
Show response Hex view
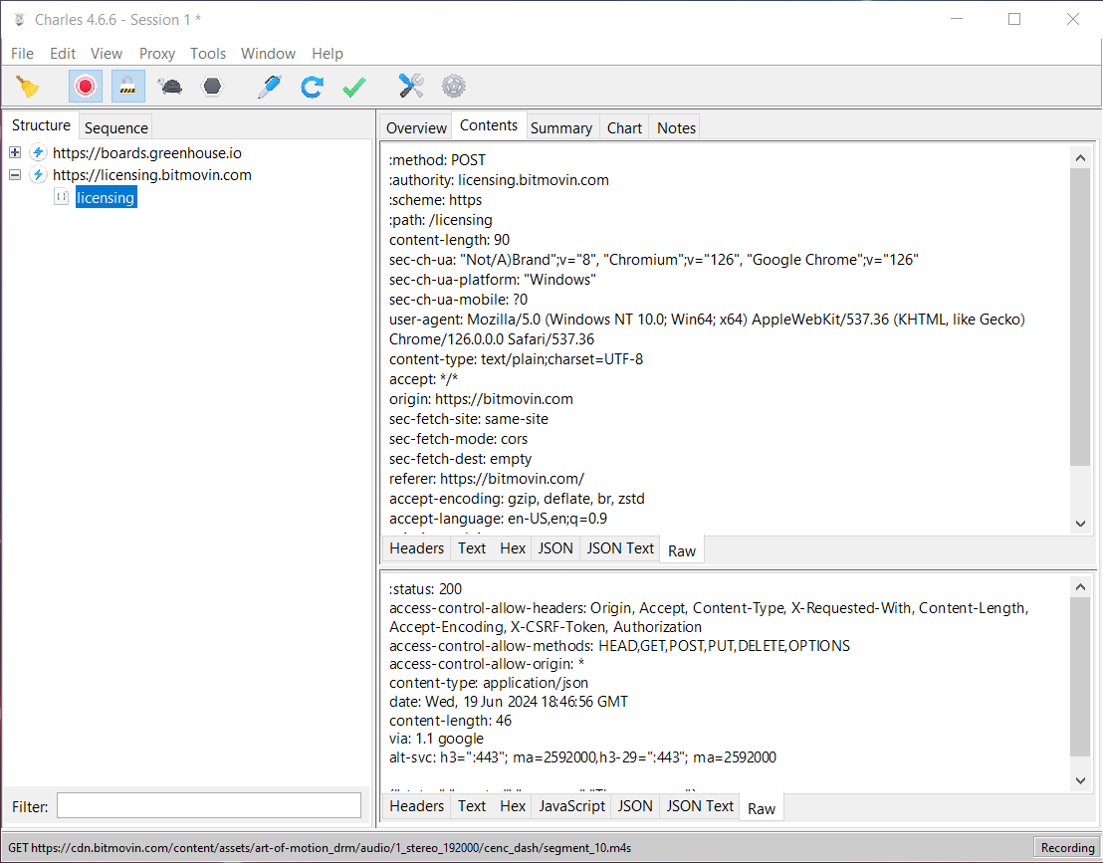pos(513,806)
